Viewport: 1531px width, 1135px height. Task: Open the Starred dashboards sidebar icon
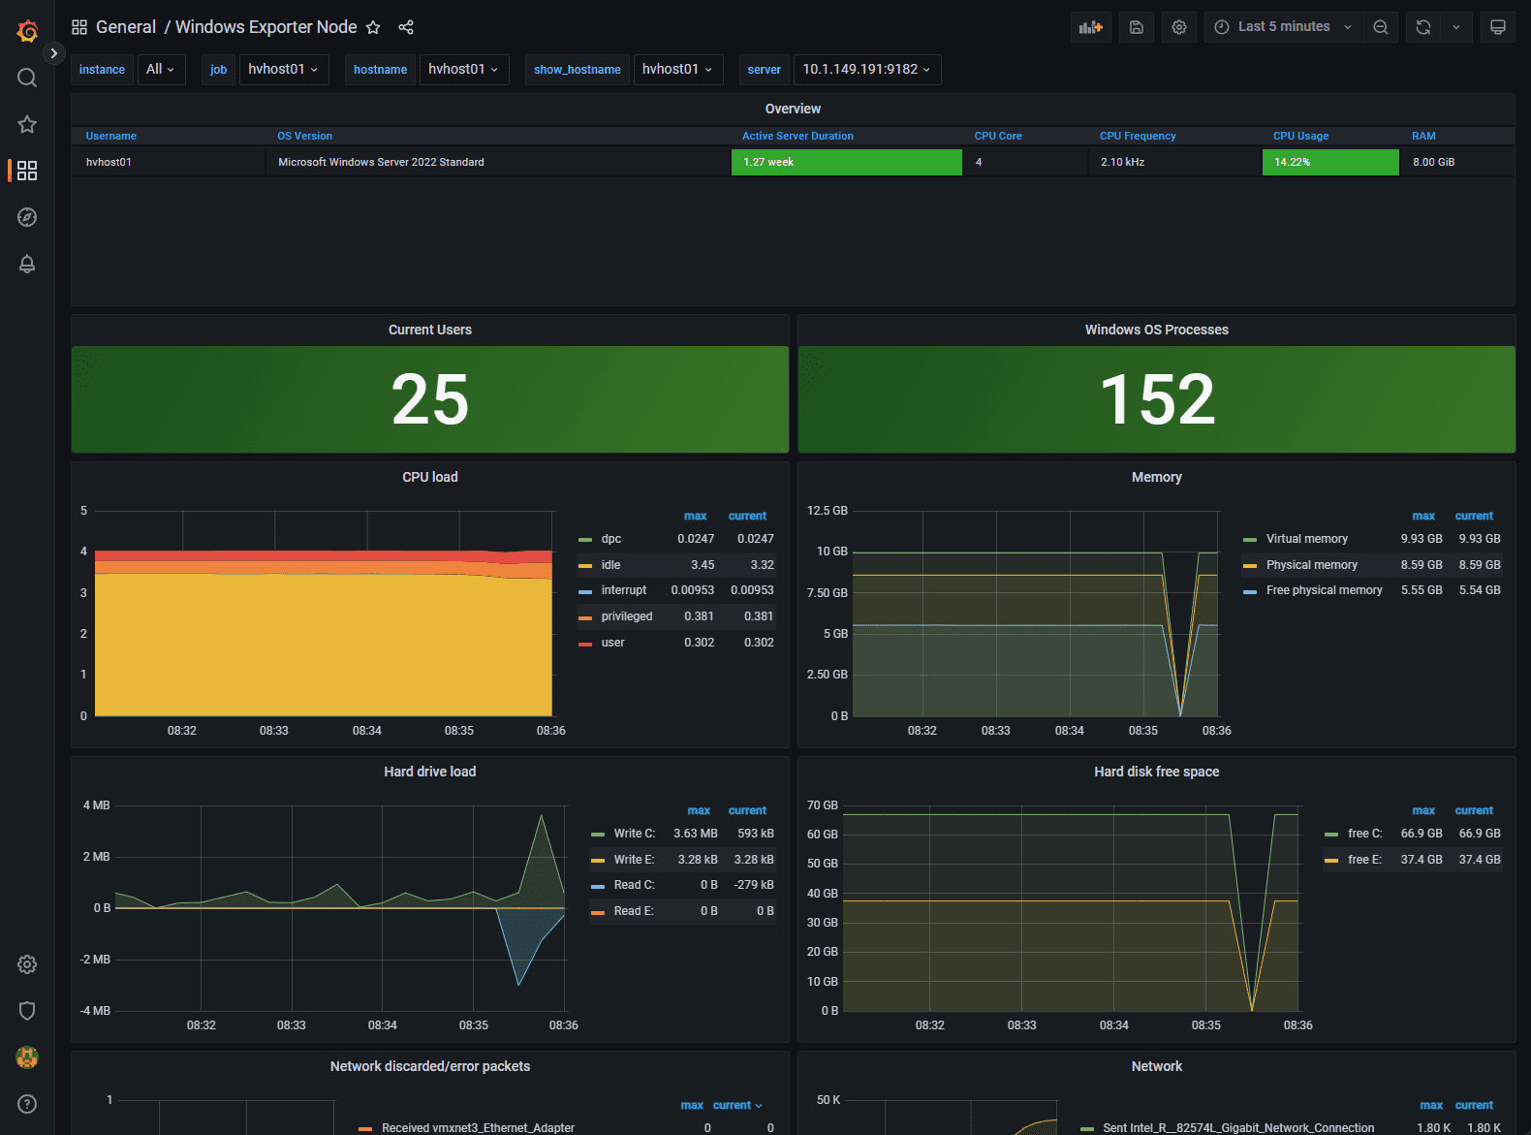coord(27,124)
